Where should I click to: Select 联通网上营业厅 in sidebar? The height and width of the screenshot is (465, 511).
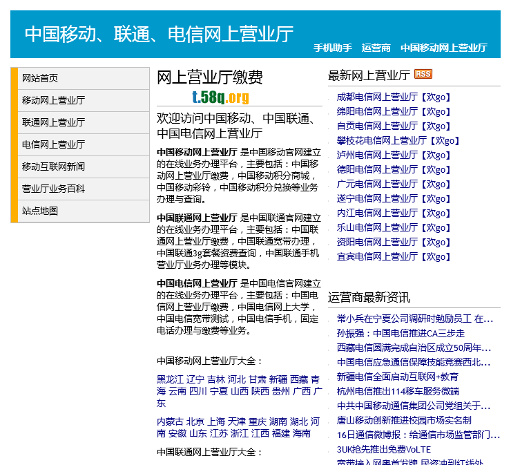pyautogui.click(x=84, y=122)
